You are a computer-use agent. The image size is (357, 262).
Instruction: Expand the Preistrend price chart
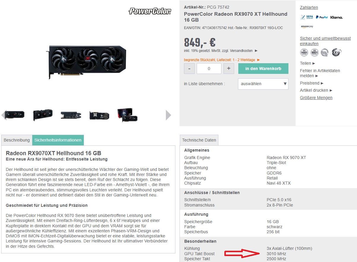click(312, 83)
